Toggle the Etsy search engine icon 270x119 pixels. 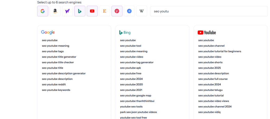click(104, 11)
